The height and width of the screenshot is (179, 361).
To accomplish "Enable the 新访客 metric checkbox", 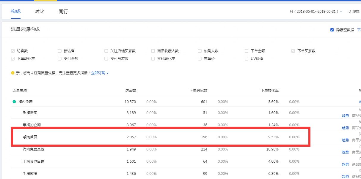I will click(59, 51).
